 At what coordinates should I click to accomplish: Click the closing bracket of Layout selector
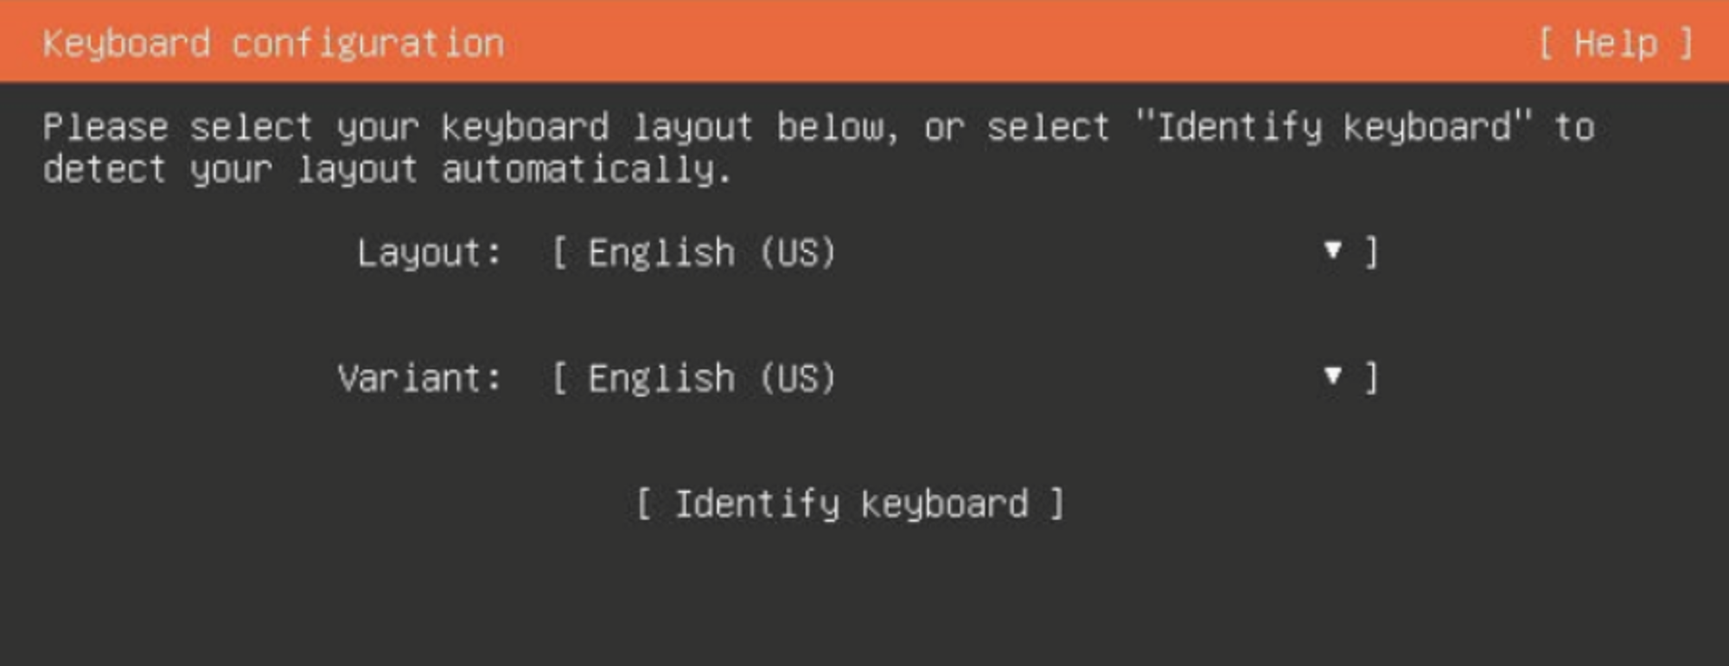pos(1371,252)
